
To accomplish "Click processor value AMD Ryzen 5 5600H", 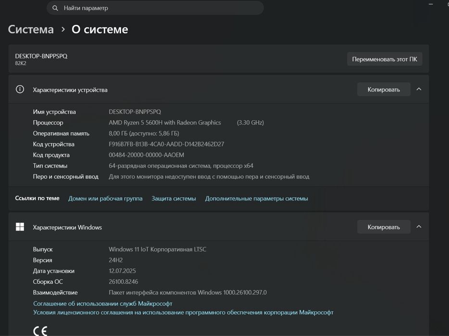I will tap(165, 123).
